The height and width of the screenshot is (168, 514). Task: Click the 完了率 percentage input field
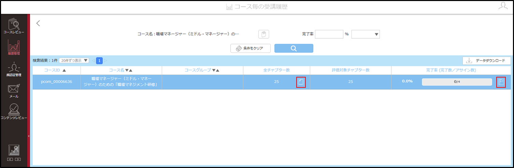329,34
